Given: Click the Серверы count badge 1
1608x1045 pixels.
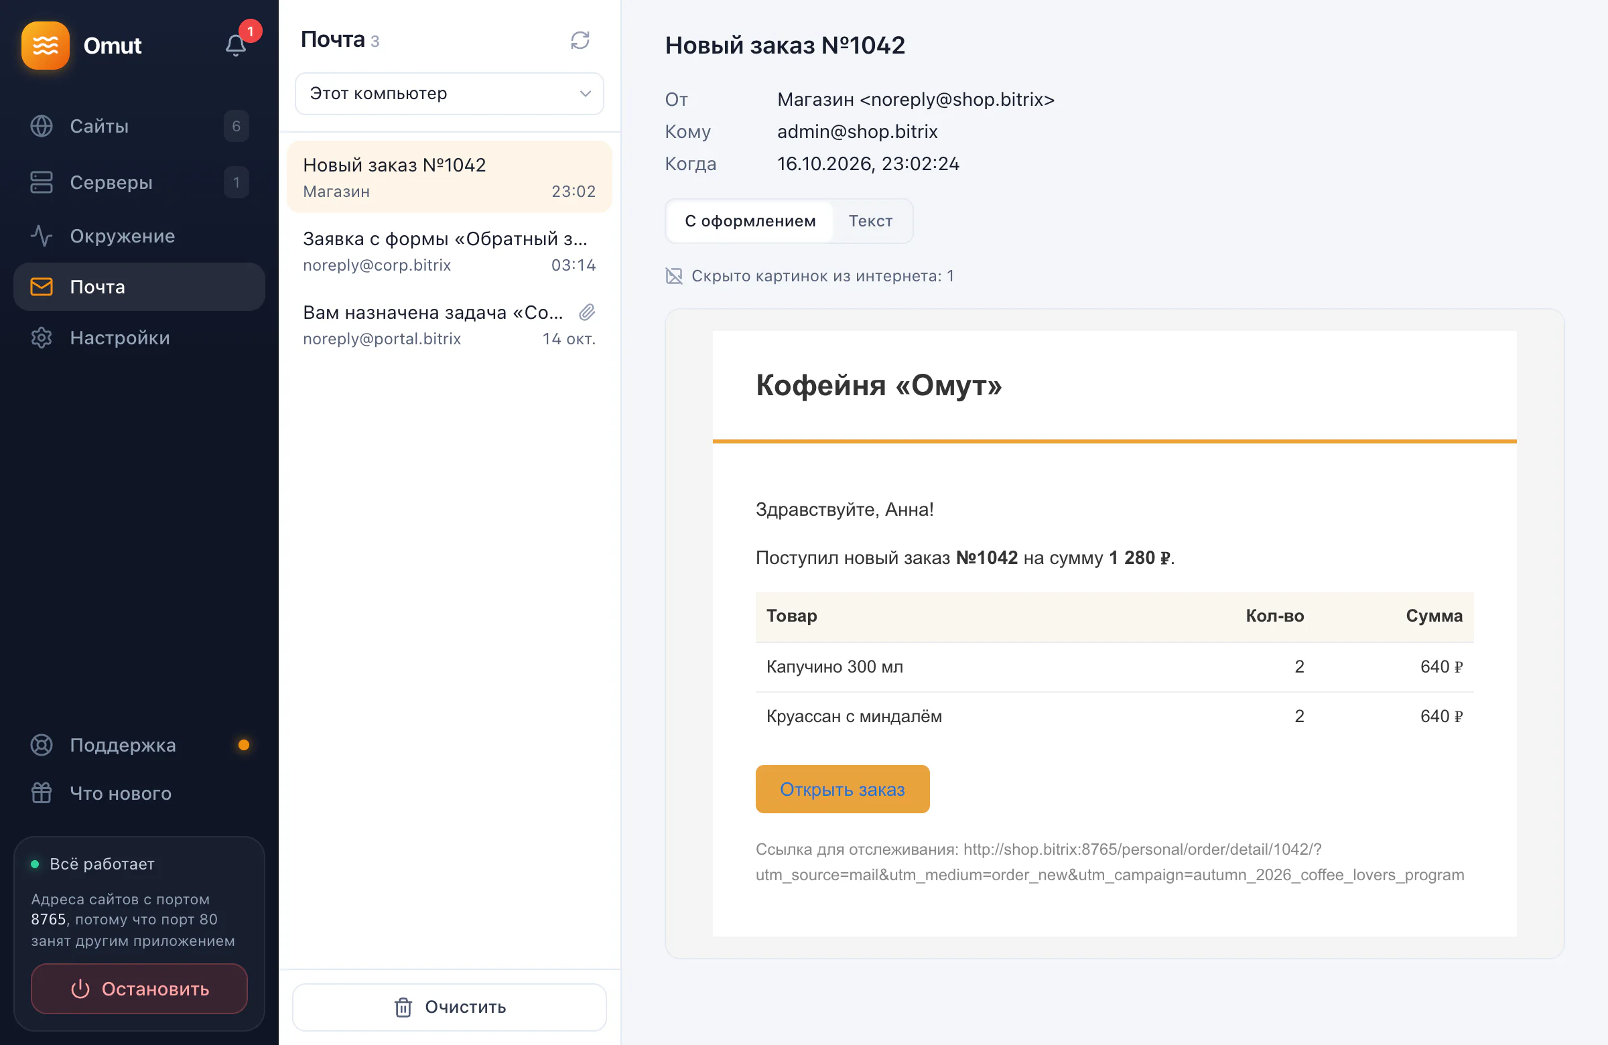Looking at the screenshot, I should click(237, 182).
